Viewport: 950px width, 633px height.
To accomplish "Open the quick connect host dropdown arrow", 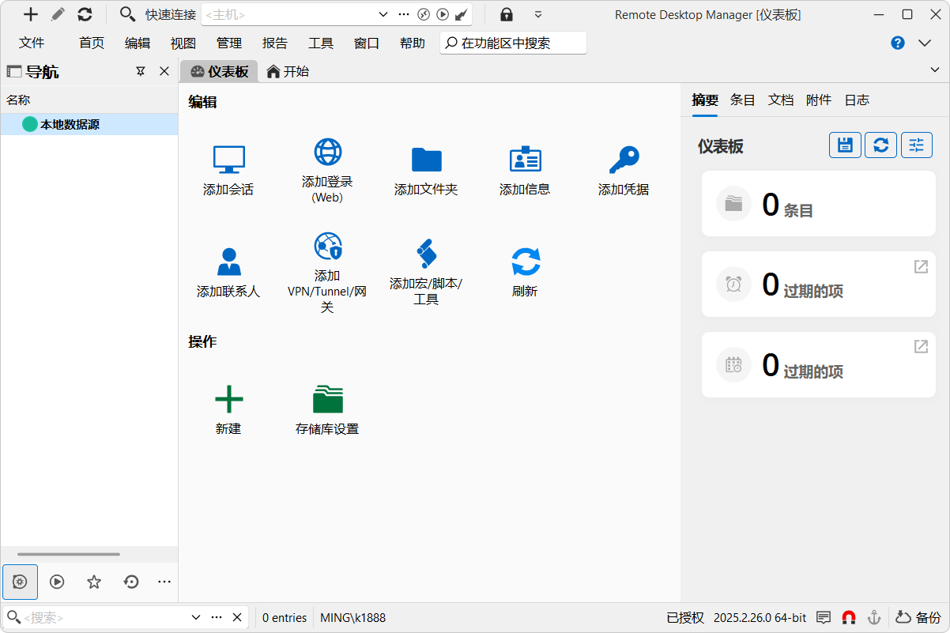I will [x=383, y=14].
